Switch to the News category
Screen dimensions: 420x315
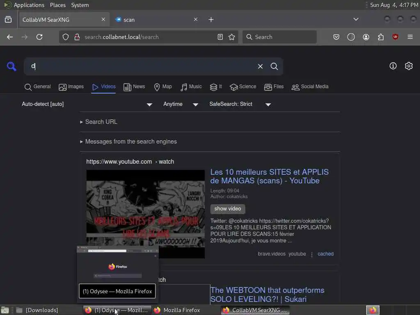[x=134, y=87]
